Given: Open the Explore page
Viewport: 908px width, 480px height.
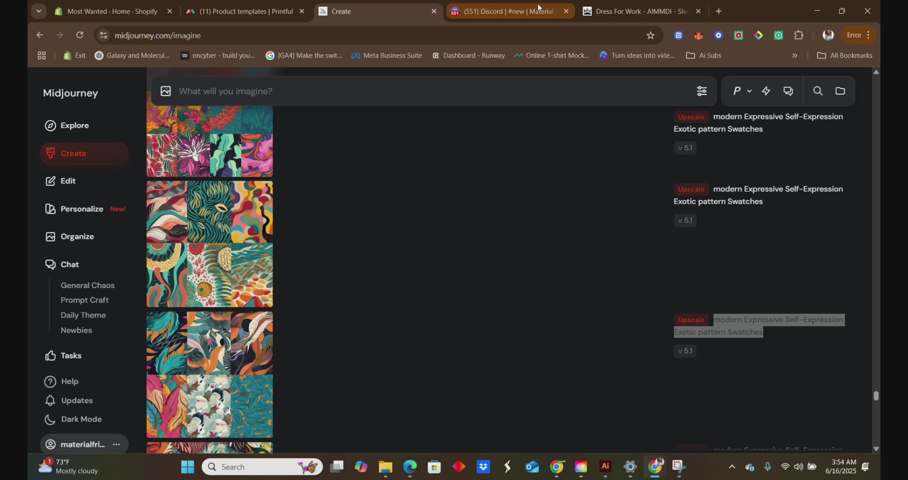Looking at the screenshot, I should pos(74,125).
